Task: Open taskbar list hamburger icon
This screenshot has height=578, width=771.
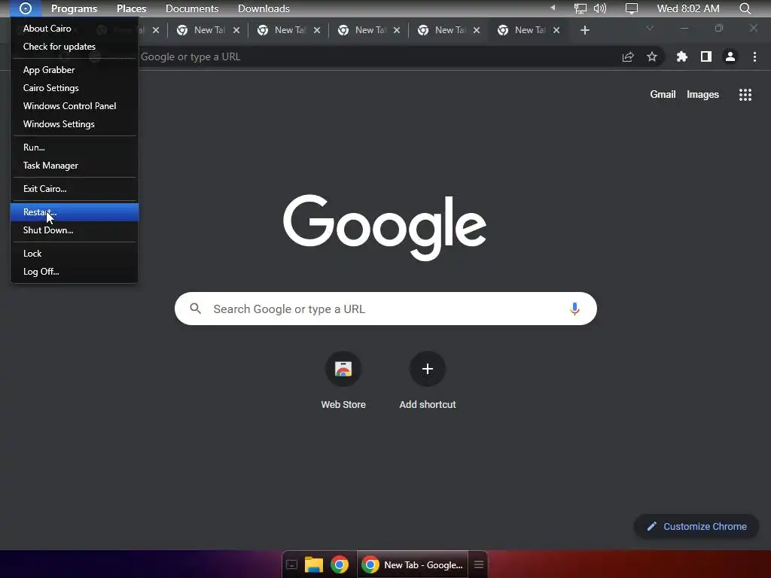Action: coord(478,564)
